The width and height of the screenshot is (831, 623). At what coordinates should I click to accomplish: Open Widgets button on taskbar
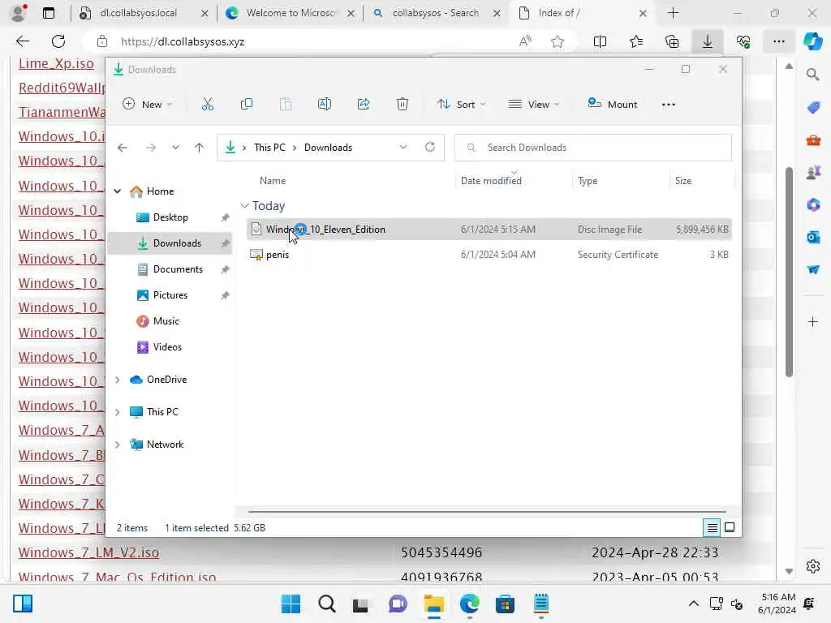[23, 604]
